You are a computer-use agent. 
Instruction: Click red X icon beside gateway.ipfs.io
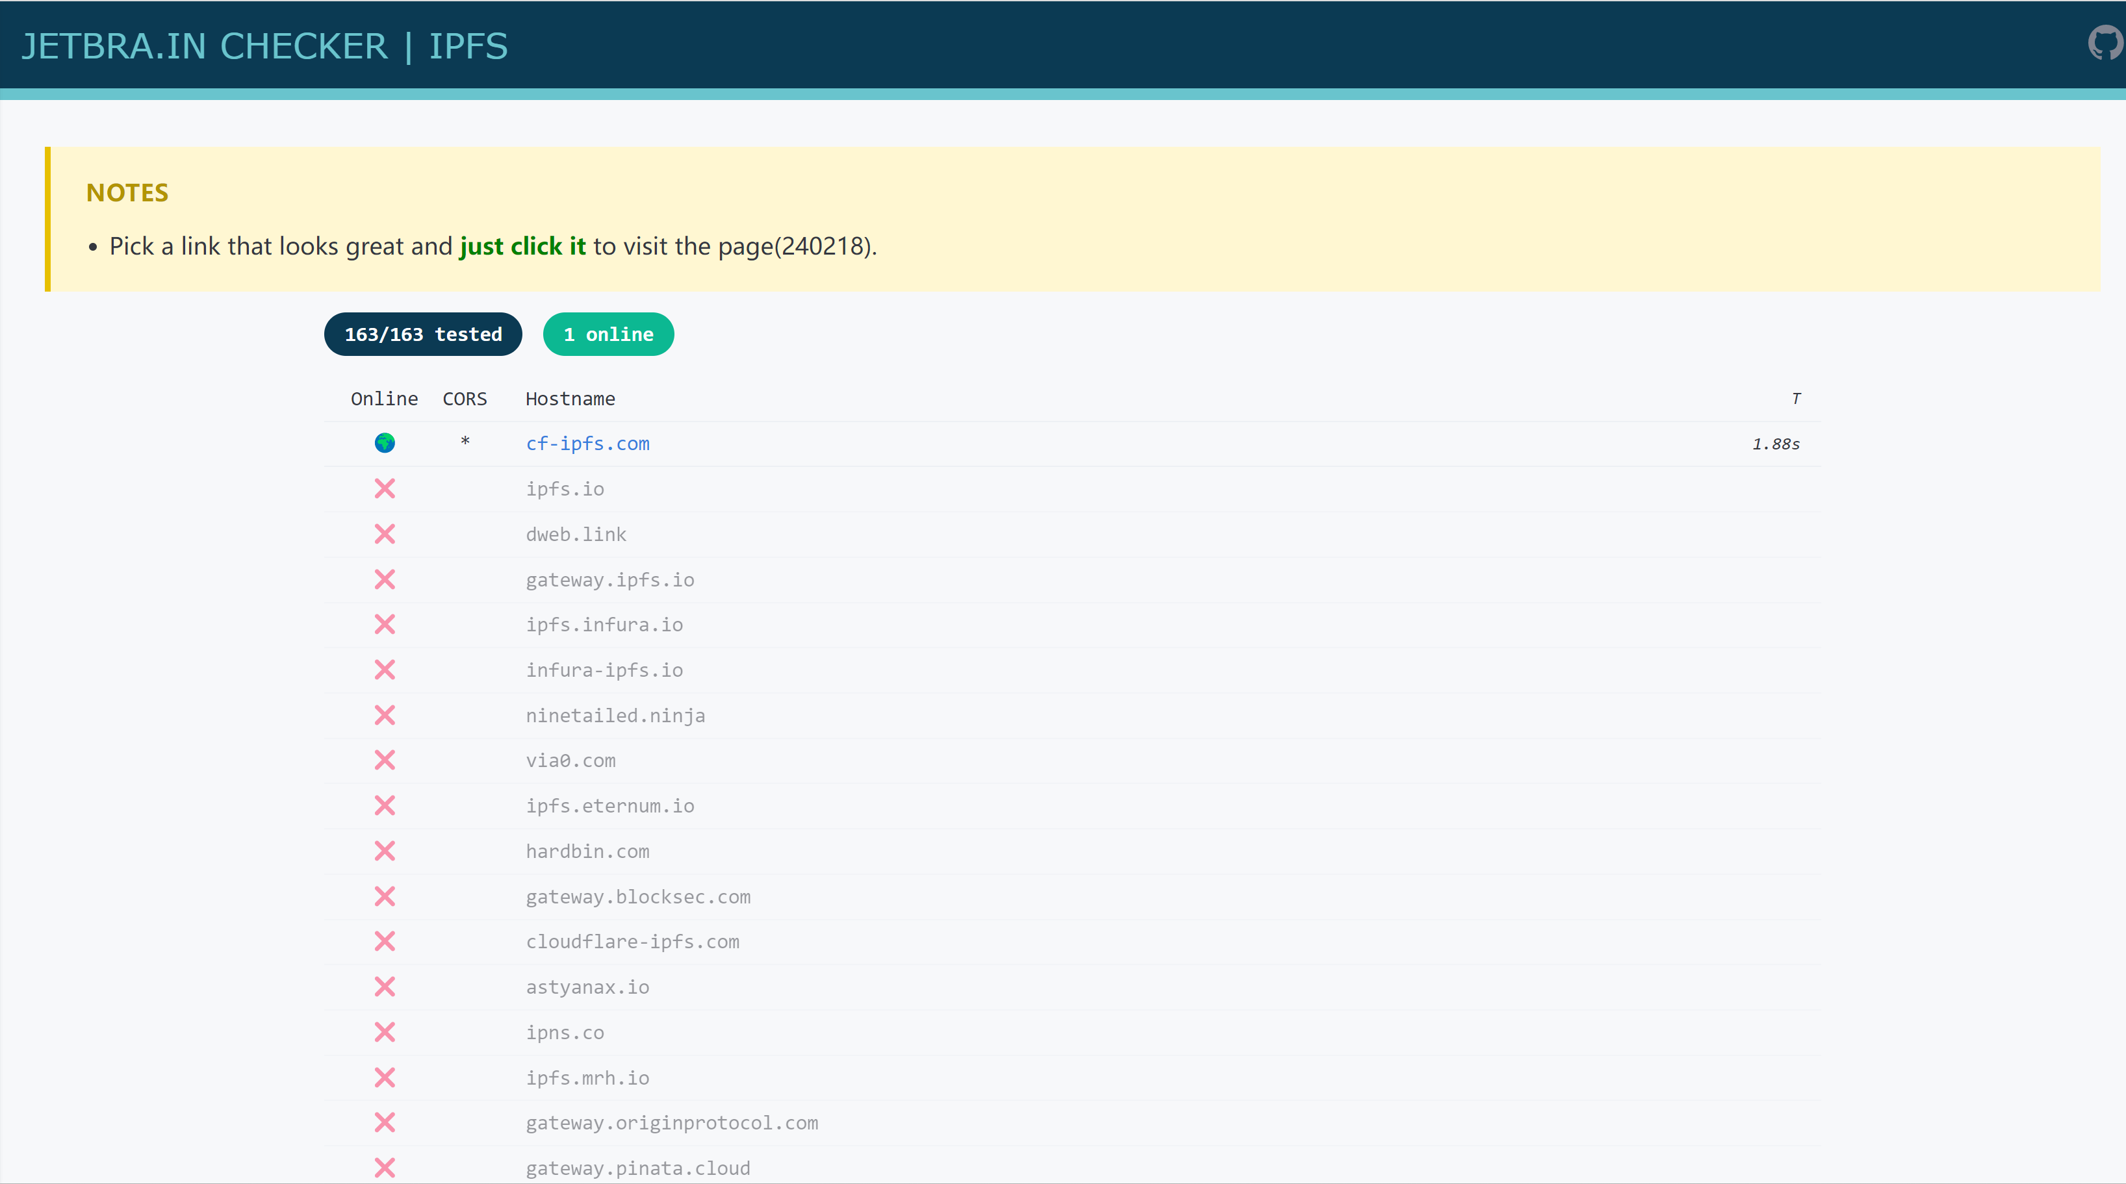385,579
